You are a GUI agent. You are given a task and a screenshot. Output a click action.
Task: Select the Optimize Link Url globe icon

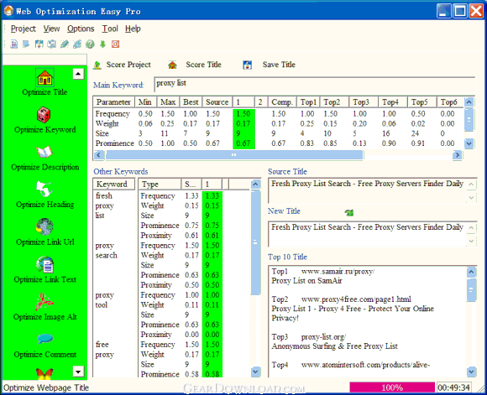(x=45, y=226)
